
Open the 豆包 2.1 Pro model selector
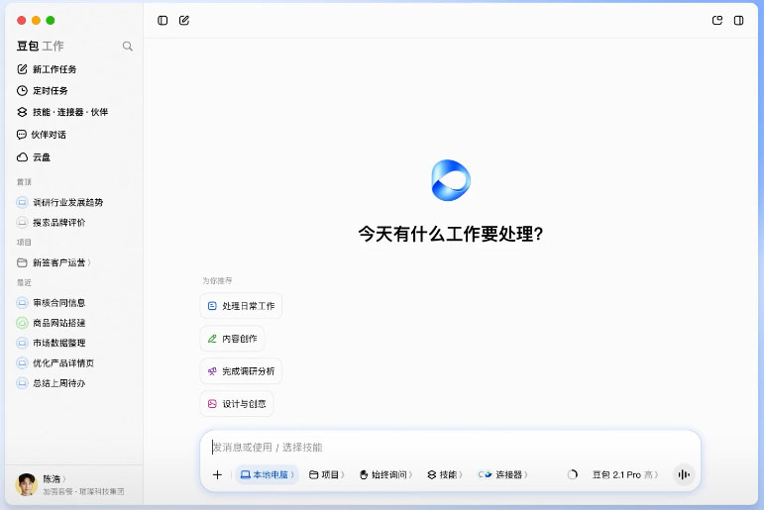625,474
